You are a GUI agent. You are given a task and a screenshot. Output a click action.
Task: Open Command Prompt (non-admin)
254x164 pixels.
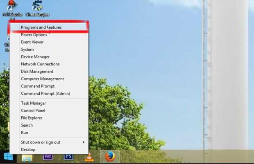click(49, 86)
